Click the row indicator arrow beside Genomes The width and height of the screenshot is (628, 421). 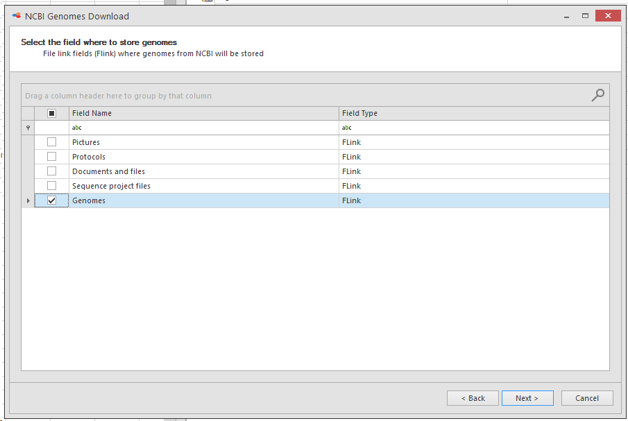(28, 200)
